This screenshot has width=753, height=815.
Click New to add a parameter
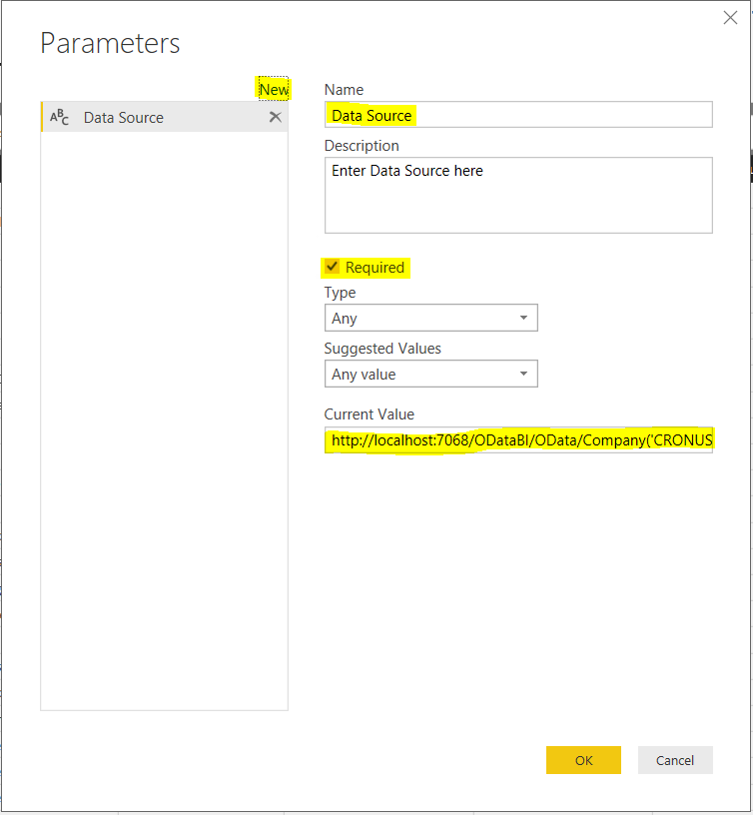274,89
